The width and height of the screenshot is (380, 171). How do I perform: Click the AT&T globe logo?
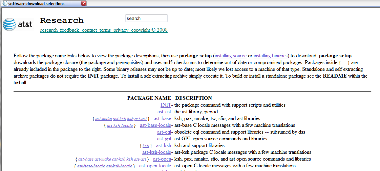9,25
